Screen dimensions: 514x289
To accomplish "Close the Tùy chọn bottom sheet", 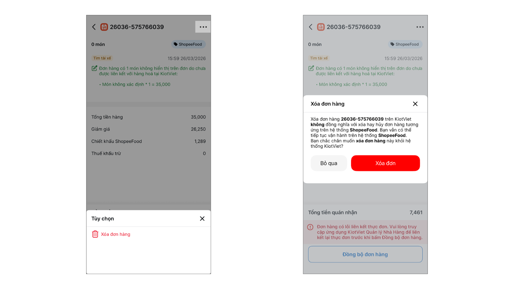I will [x=202, y=219].
